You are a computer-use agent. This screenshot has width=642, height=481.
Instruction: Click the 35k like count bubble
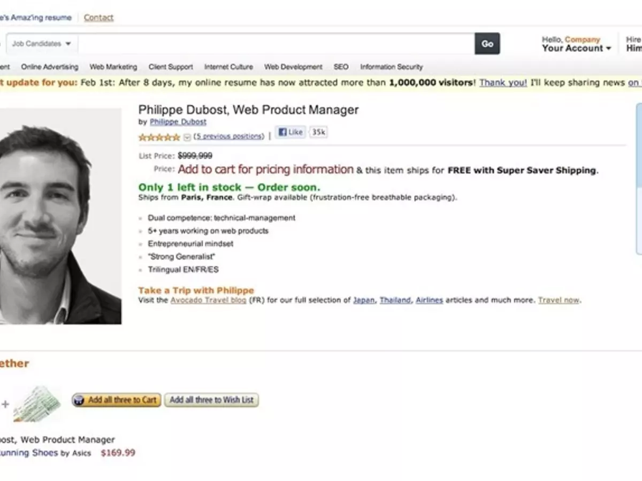tap(319, 133)
